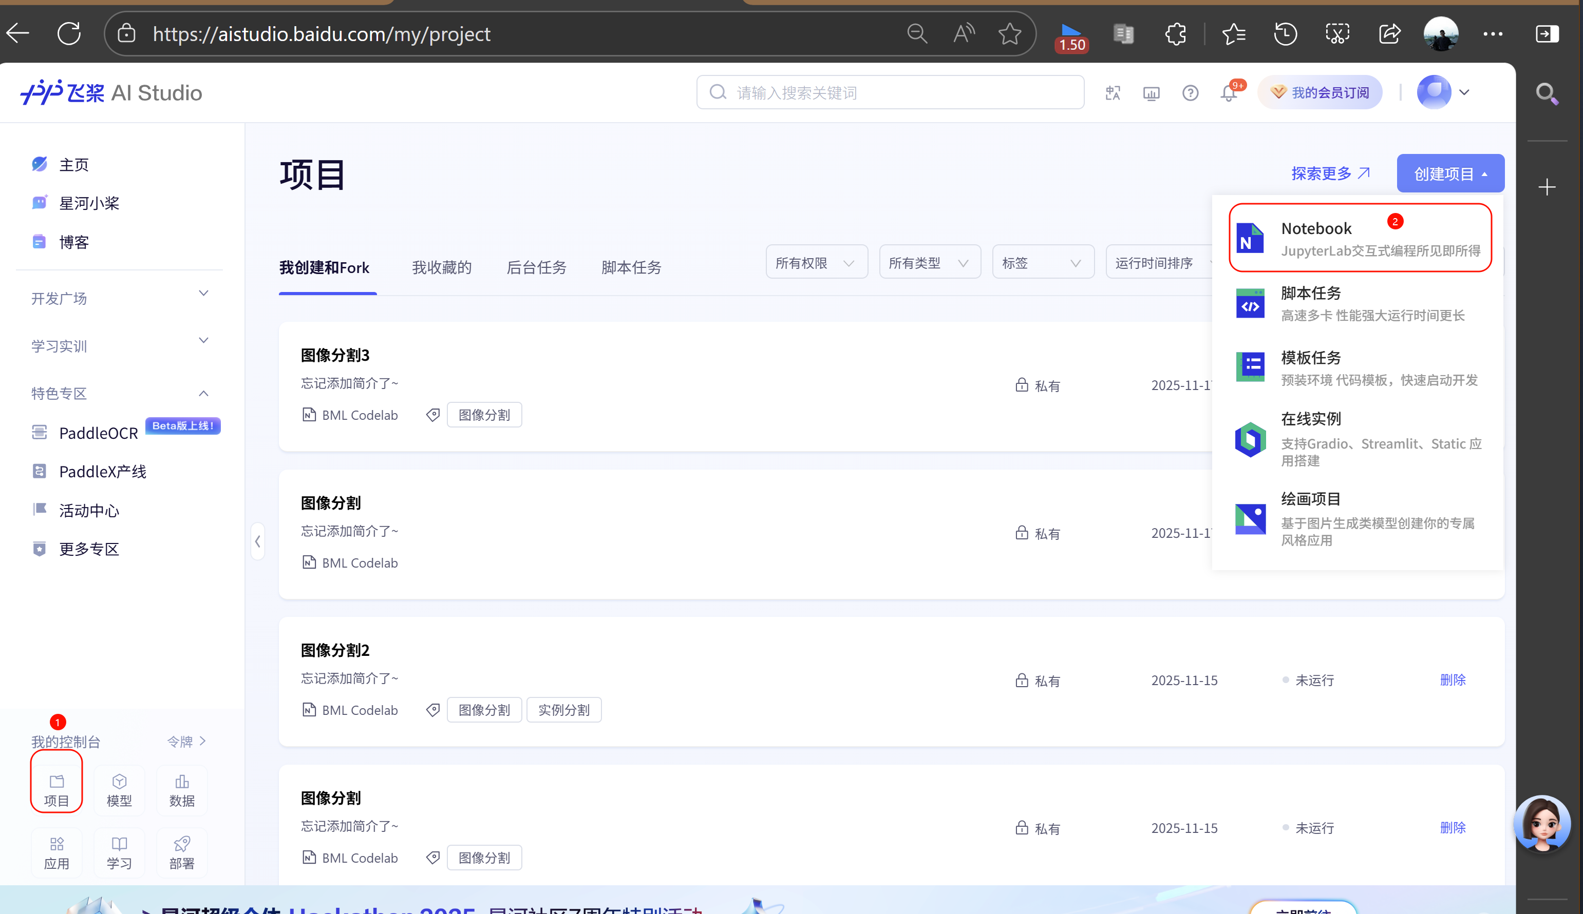Open the 数据 console shortcut

181,790
